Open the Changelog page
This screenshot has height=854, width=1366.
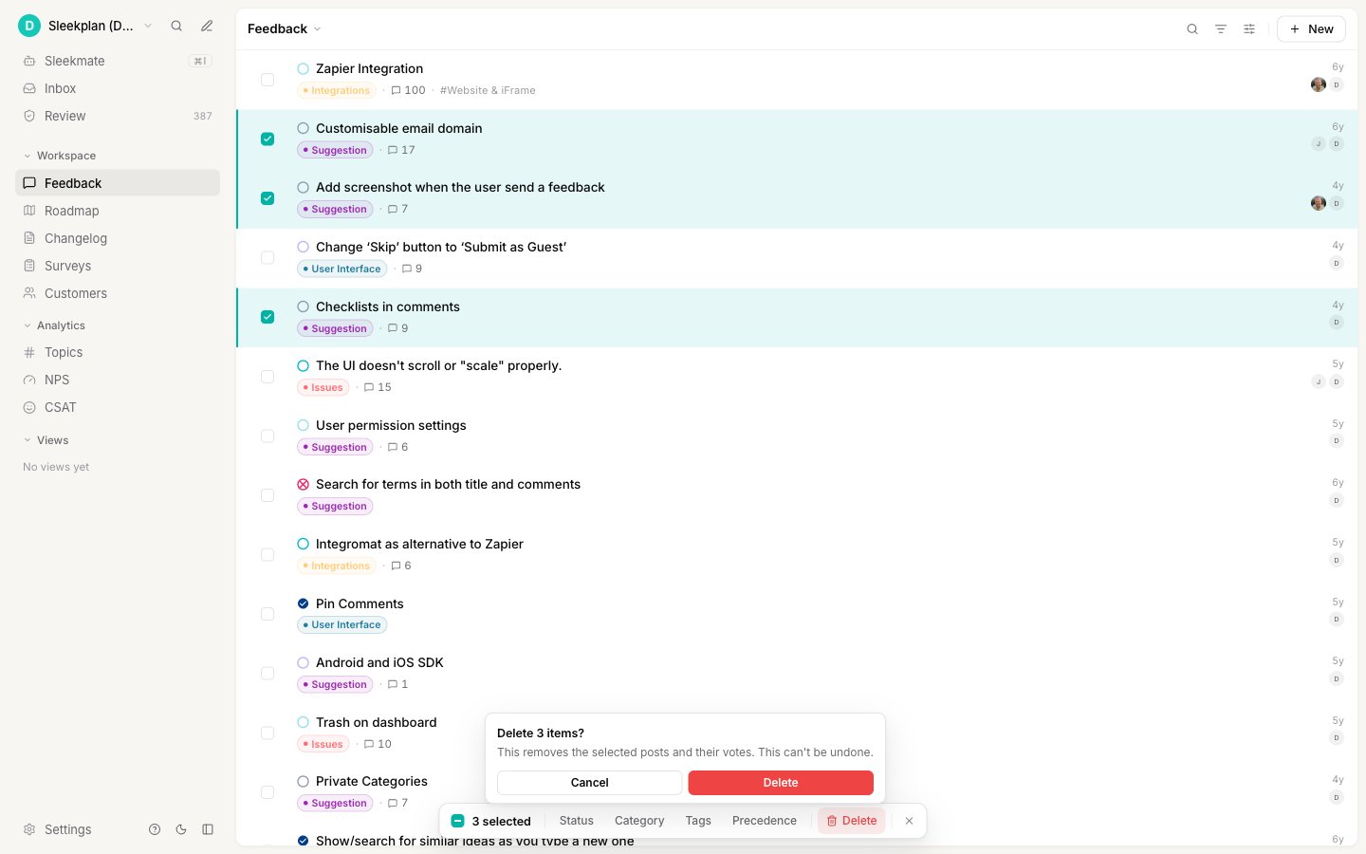(118, 238)
